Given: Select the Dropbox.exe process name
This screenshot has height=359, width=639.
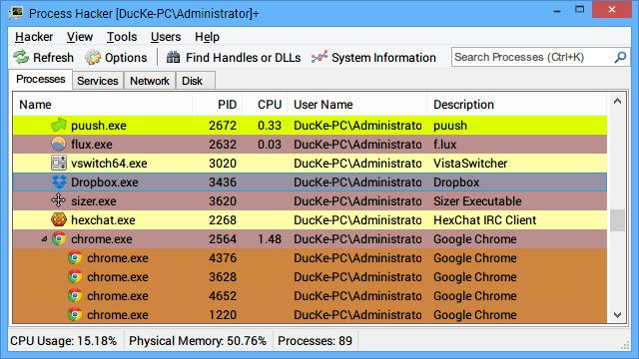Looking at the screenshot, I should [104, 181].
